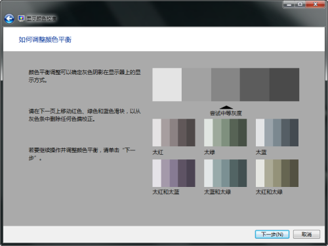Select the lightest gray swatch in the top bar
Viewport: 328px width, 246px height.
pyautogui.click(x=167, y=85)
